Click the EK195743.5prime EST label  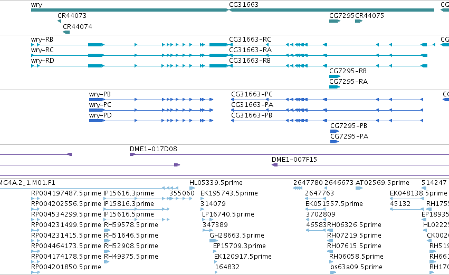pyautogui.click(x=229, y=193)
